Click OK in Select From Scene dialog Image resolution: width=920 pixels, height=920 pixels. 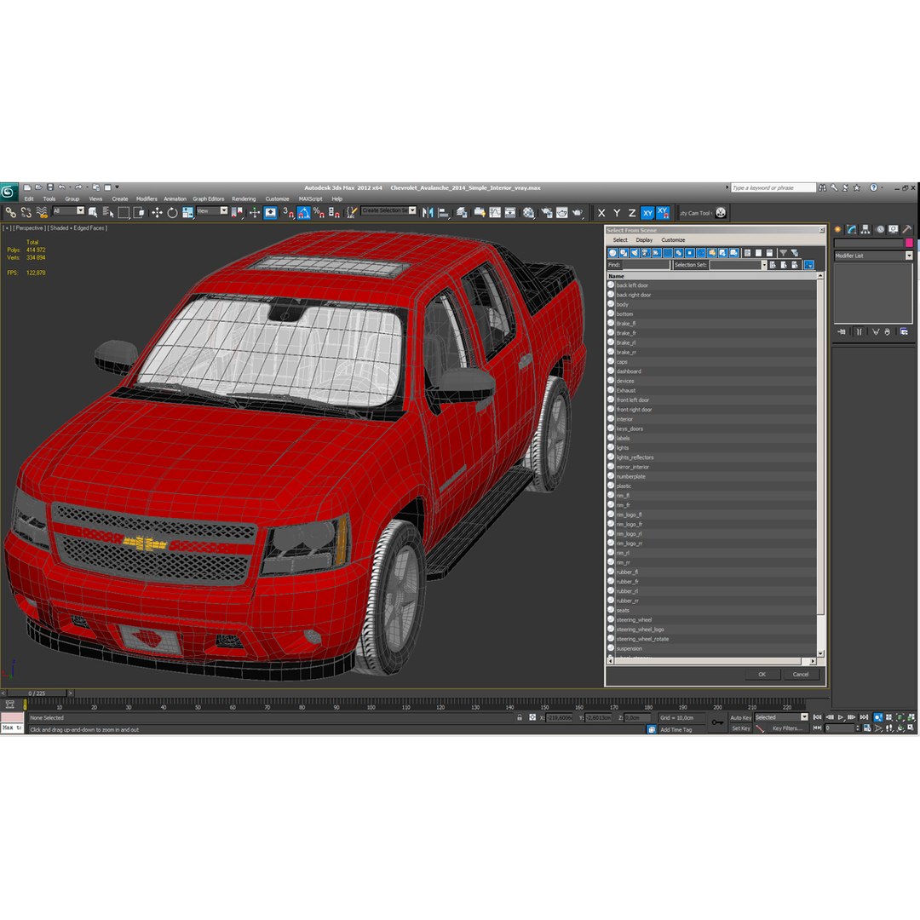click(x=762, y=674)
